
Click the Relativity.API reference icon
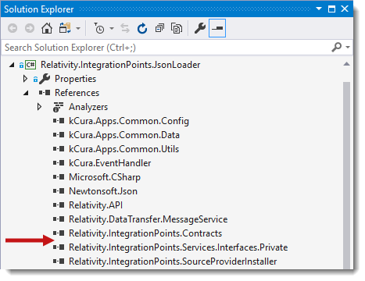59,205
